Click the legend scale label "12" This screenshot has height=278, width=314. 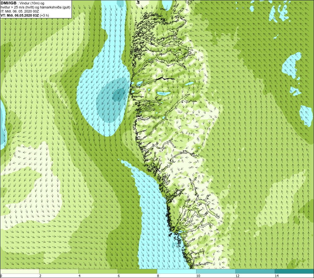(x=237, y=276)
